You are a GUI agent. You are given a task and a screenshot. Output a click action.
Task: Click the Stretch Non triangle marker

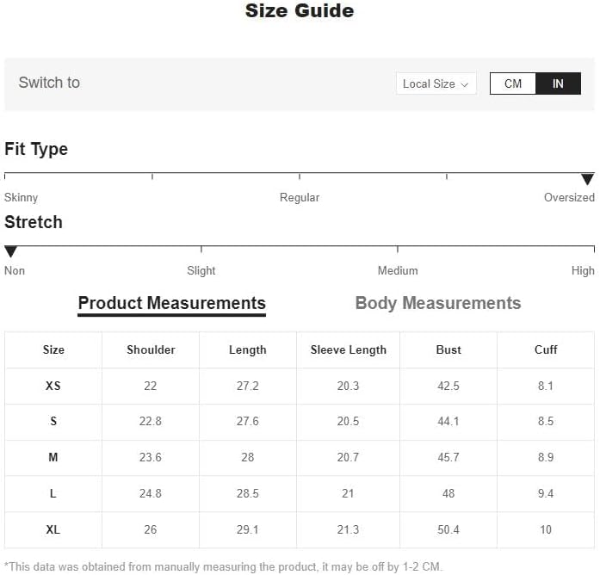(x=10, y=251)
